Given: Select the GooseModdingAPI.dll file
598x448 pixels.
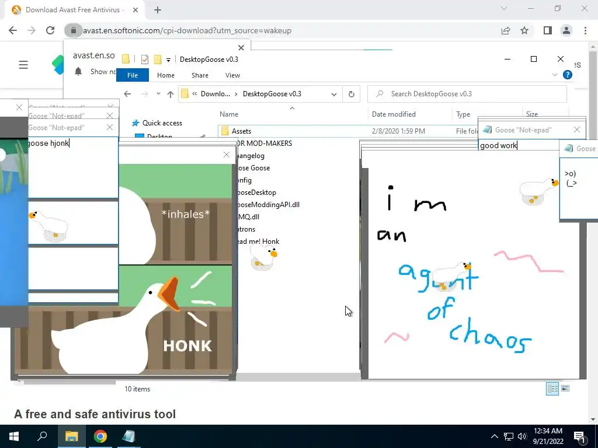Looking at the screenshot, I should 268,205.
